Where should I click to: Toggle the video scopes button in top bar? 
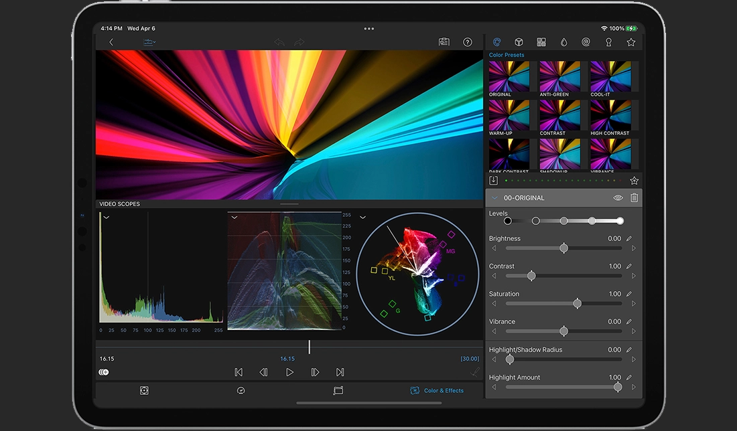(x=149, y=42)
